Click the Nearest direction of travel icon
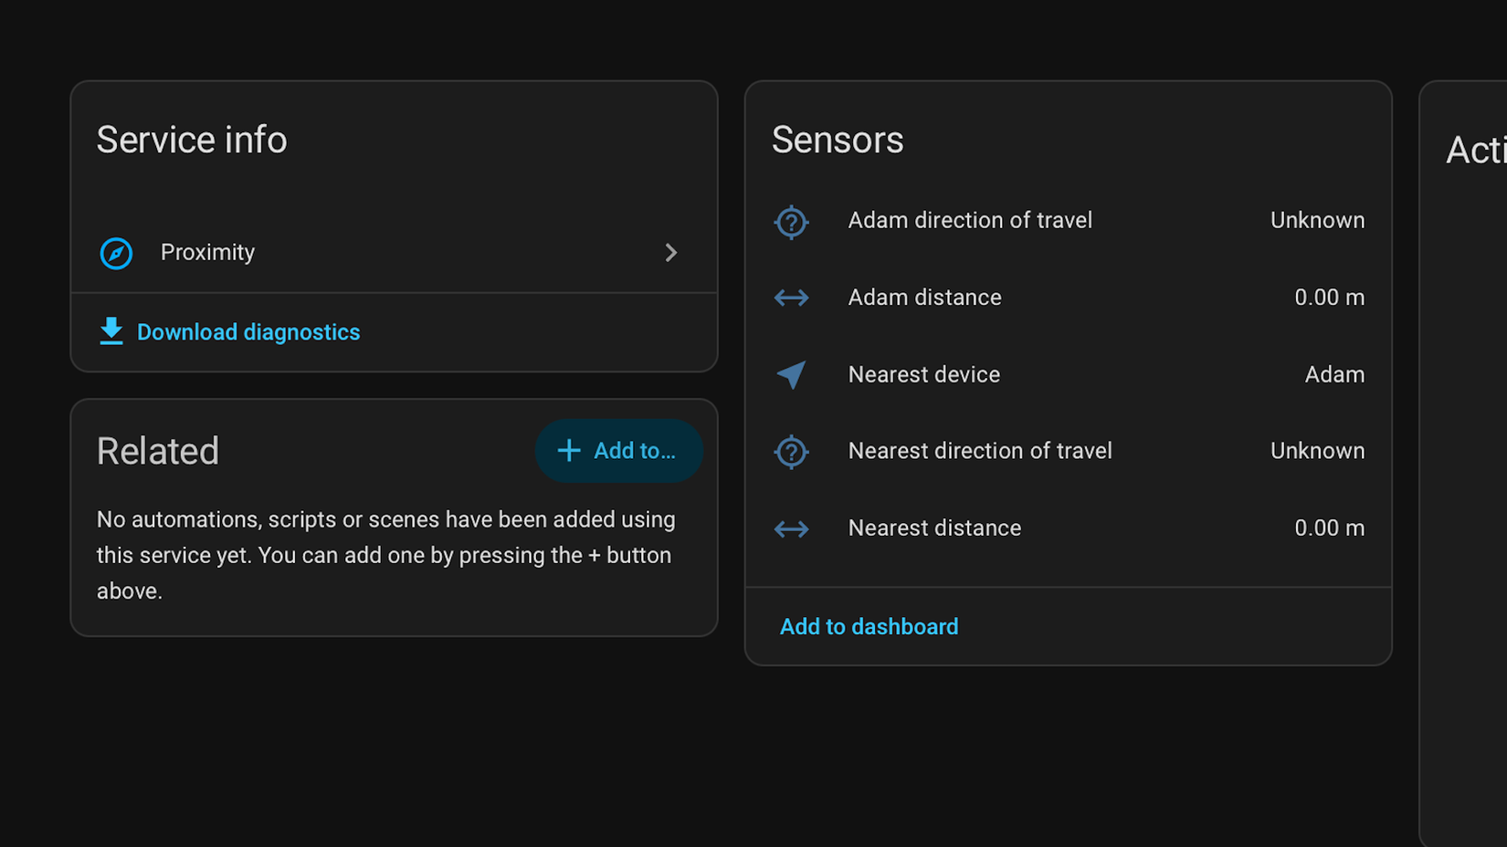 click(791, 451)
